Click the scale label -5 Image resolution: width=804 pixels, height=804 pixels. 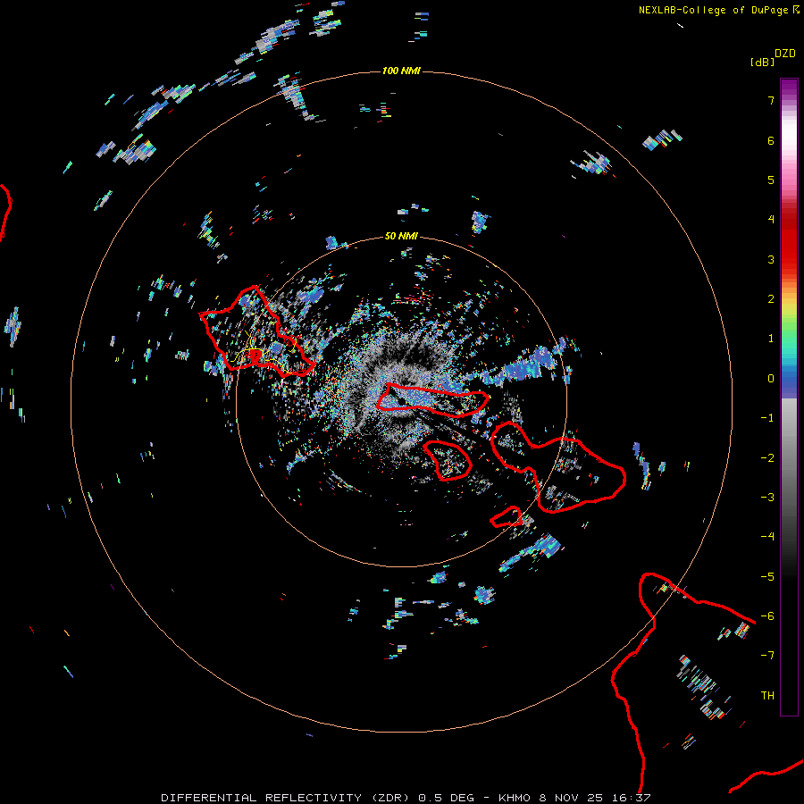coord(767,577)
